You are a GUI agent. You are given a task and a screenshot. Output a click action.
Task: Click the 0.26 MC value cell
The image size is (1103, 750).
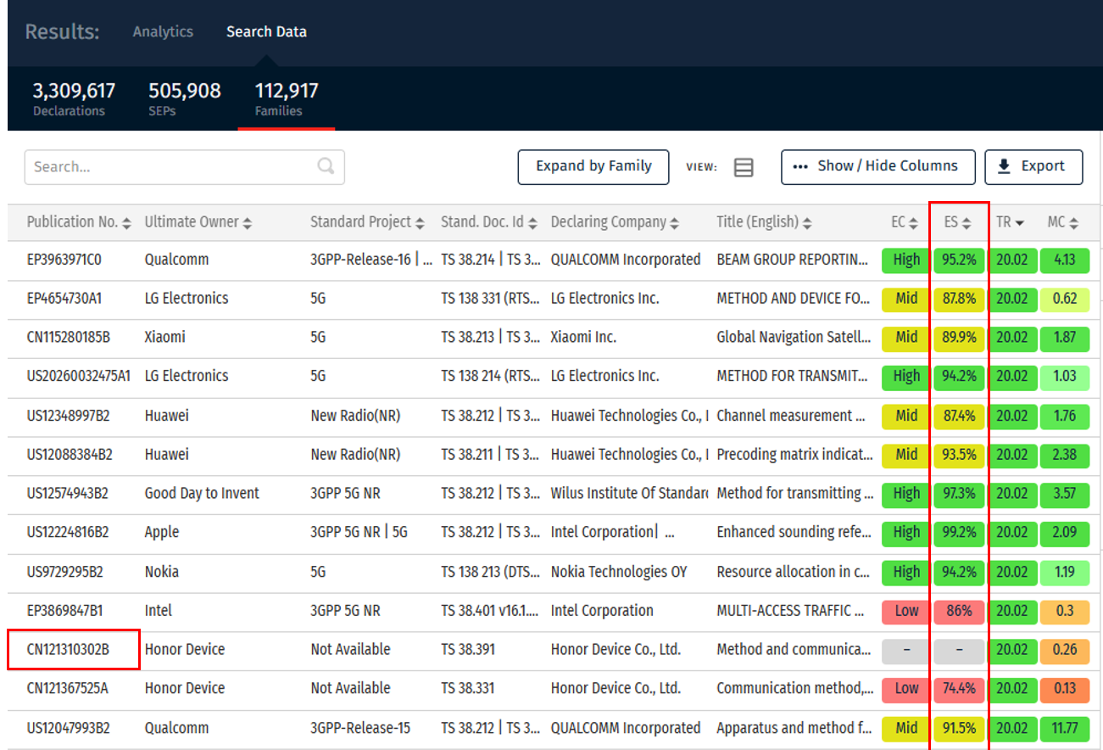pos(1065,650)
